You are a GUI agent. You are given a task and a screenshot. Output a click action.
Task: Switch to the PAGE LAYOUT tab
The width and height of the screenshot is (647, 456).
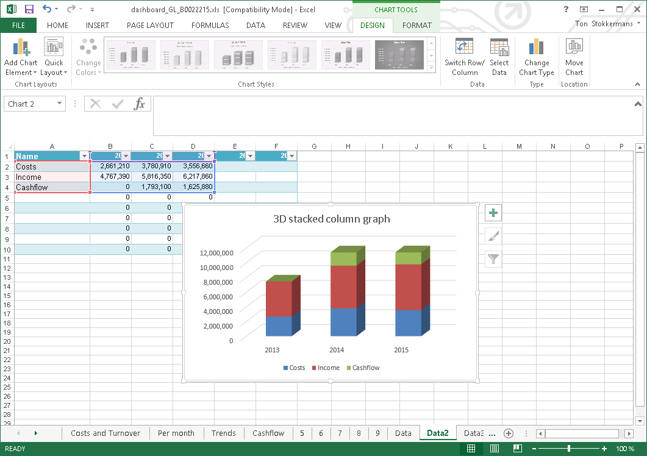150,25
